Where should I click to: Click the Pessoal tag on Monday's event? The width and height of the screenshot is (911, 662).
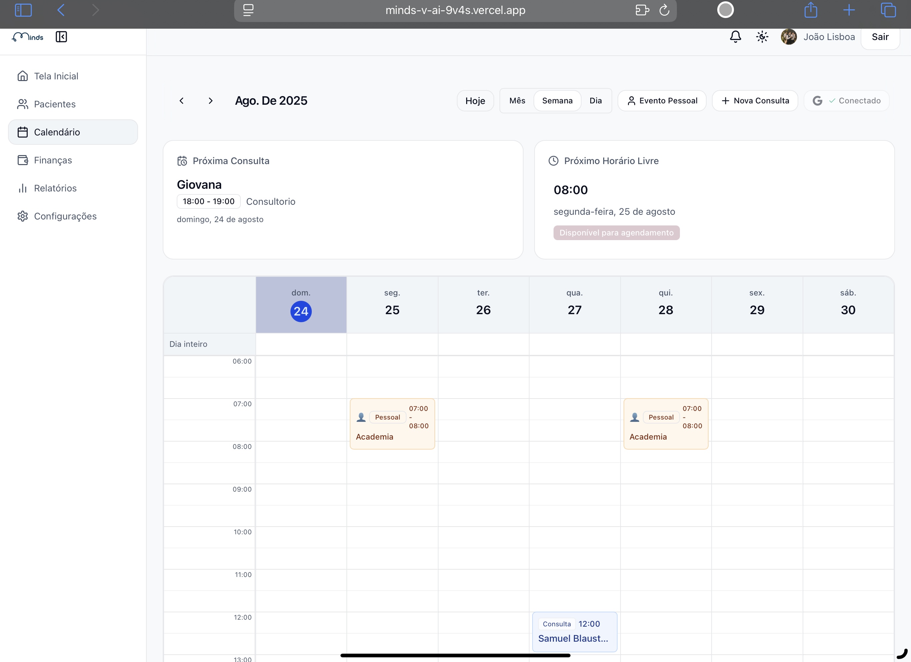(x=387, y=417)
